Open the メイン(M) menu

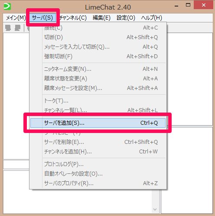pos(16,18)
